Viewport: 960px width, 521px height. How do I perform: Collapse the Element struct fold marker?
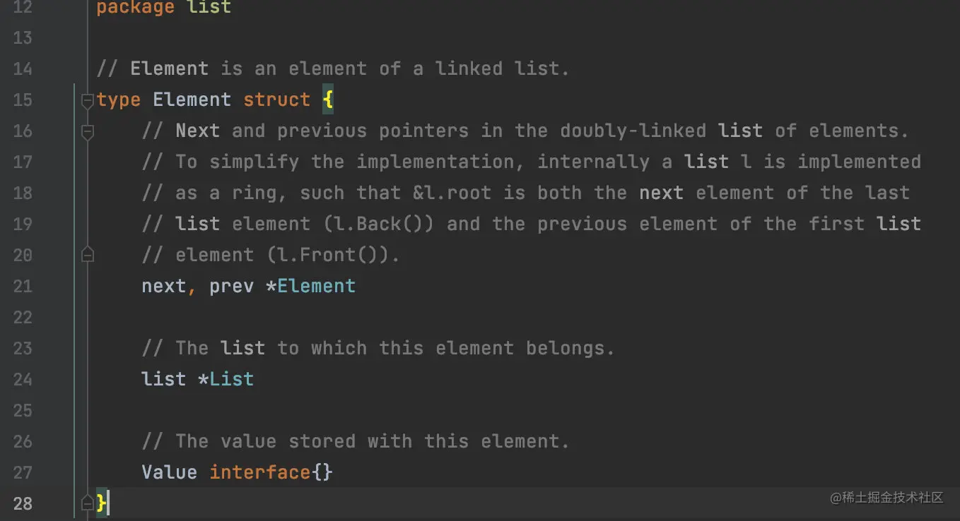[88, 100]
